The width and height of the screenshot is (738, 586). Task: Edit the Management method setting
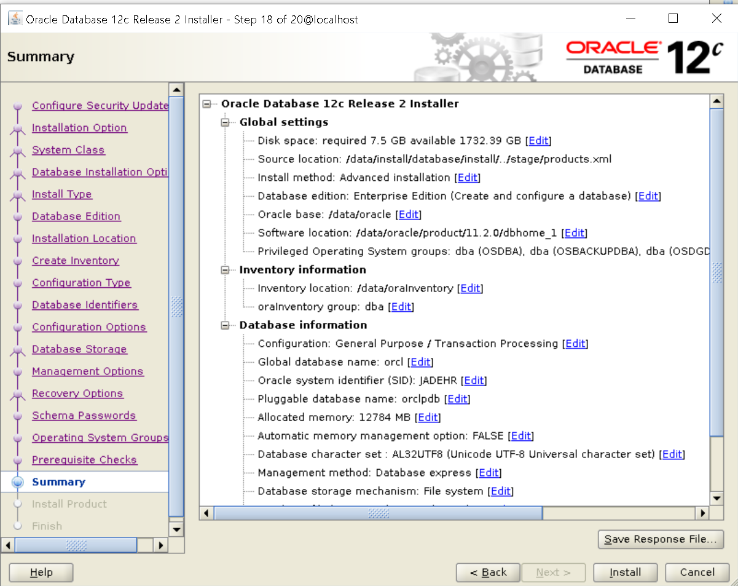pos(489,473)
